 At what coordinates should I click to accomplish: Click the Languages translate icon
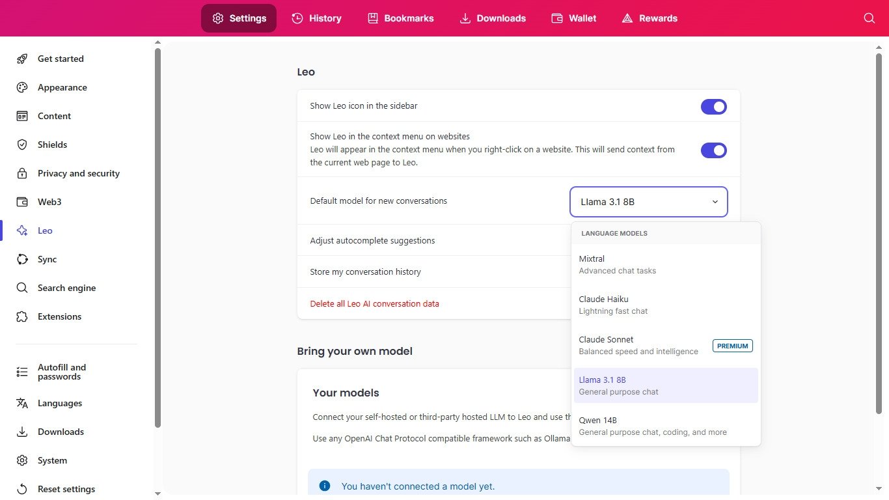click(x=22, y=403)
